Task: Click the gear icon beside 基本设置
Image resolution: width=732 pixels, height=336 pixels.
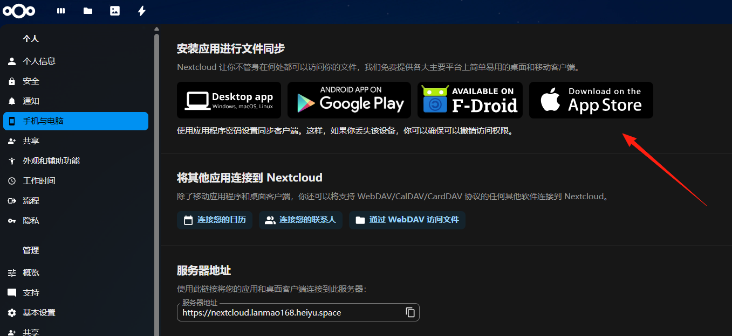Action: pyautogui.click(x=12, y=313)
